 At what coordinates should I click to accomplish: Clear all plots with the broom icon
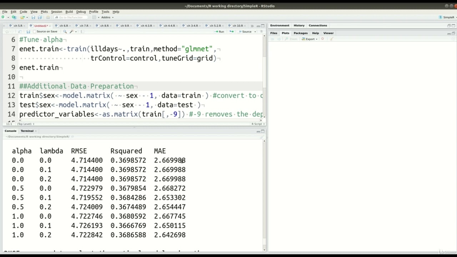[332, 39]
